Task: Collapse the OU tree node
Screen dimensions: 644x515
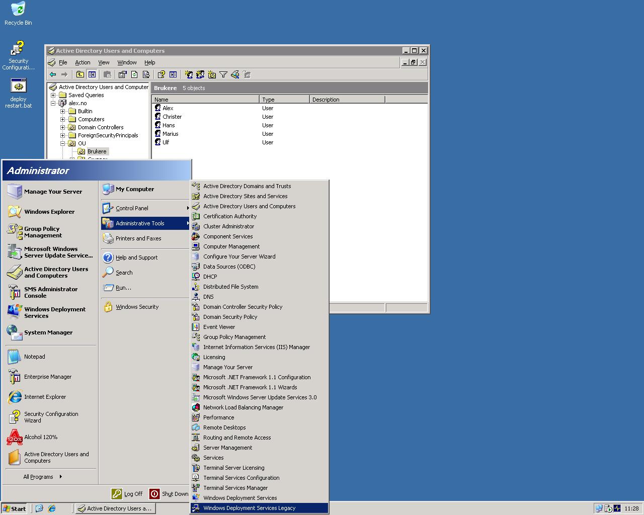Action: click(x=62, y=143)
